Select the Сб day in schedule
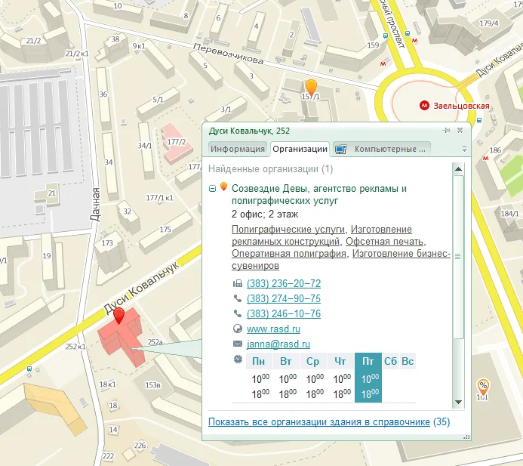Image resolution: width=523 pixels, height=466 pixels. [390, 361]
